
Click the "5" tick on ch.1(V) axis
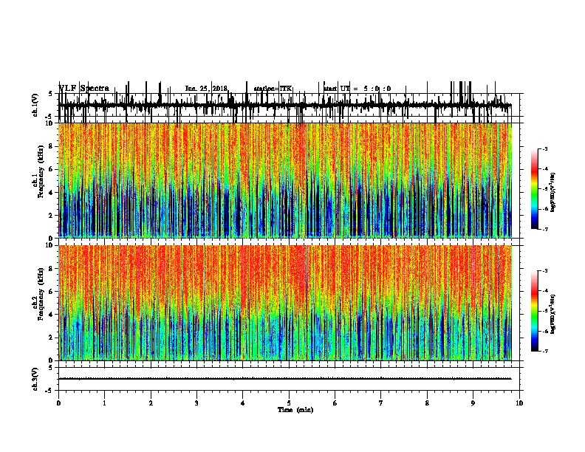[50, 94]
